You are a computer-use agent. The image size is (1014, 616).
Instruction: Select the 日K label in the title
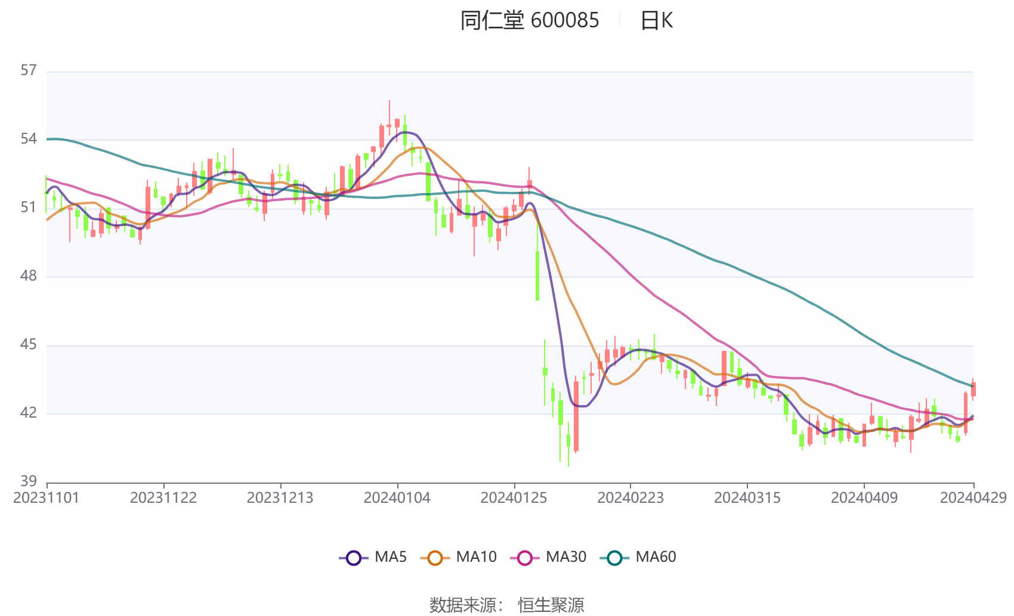[x=656, y=20]
